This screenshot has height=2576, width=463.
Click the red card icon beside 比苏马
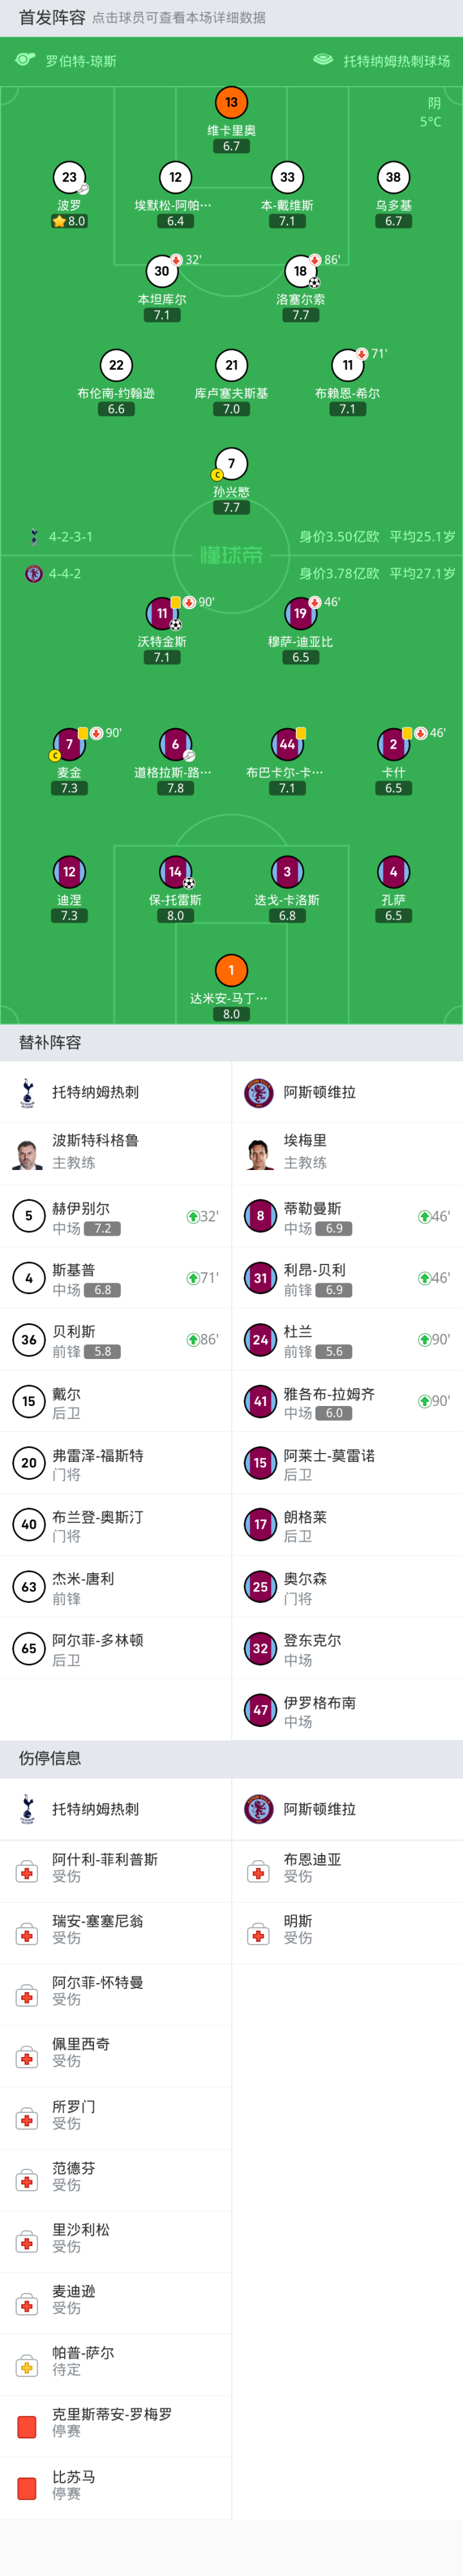click(x=27, y=2486)
